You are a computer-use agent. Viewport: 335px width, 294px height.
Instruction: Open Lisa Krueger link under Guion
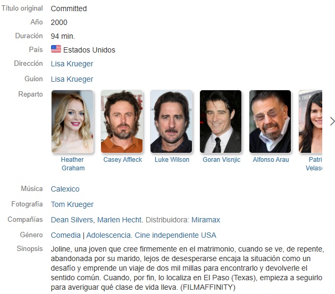tap(72, 79)
